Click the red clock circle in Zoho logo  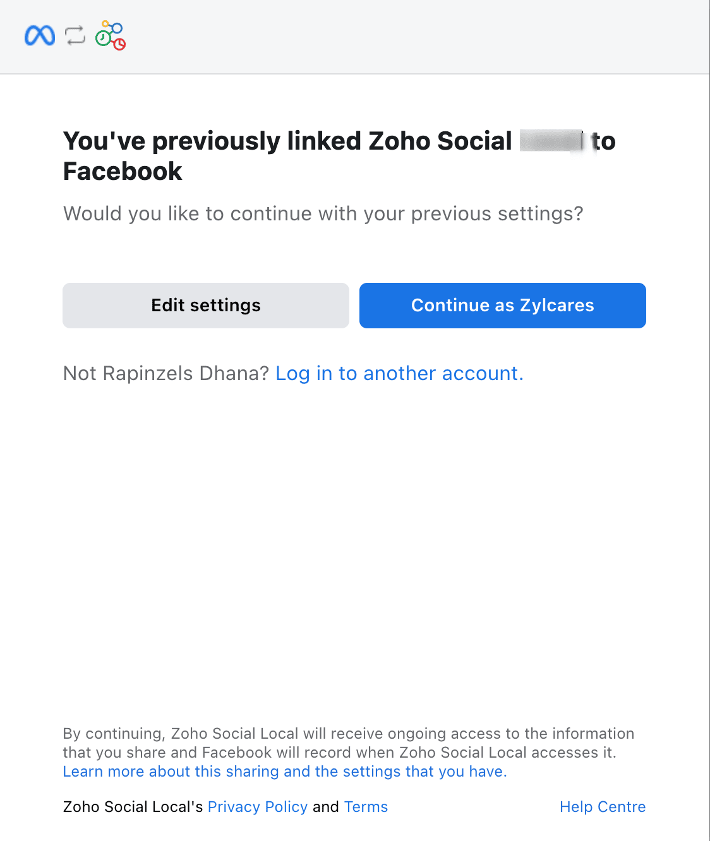pos(119,44)
